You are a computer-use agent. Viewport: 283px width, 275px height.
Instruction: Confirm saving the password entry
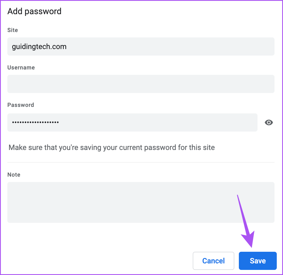[x=258, y=261]
